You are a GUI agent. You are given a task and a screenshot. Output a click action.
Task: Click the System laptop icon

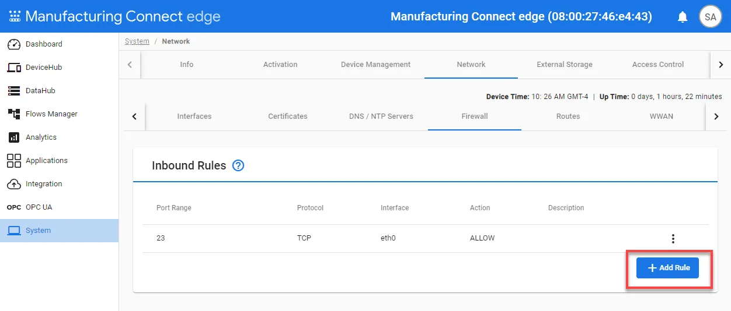pyautogui.click(x=14, y=231)
